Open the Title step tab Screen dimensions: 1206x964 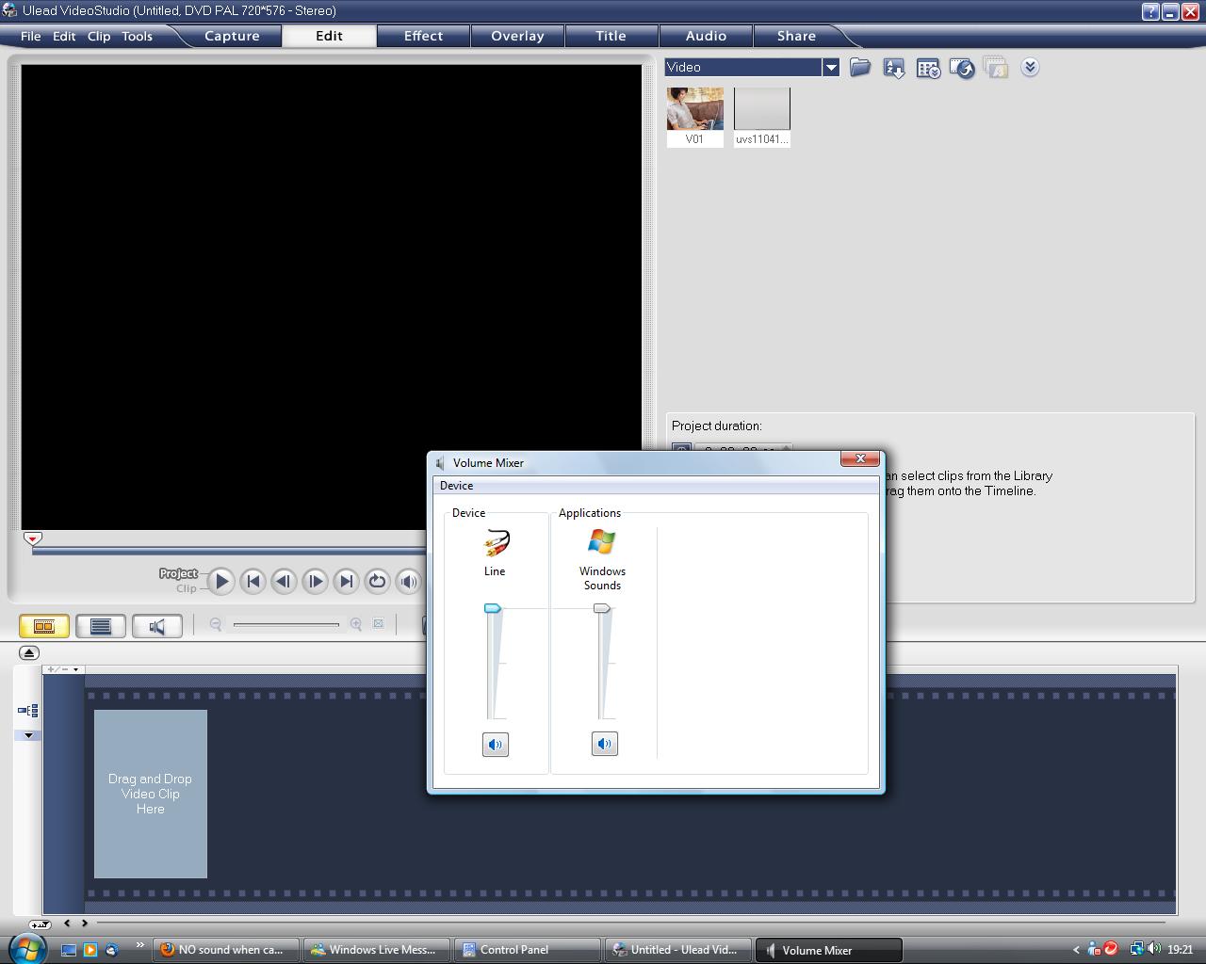(611, 36)
